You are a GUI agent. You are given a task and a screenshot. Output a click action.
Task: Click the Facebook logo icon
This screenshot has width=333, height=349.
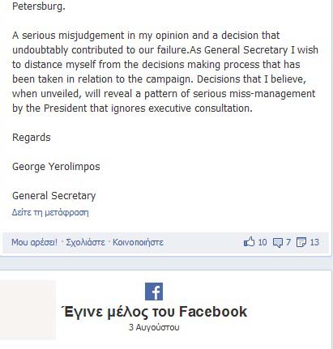154,292
